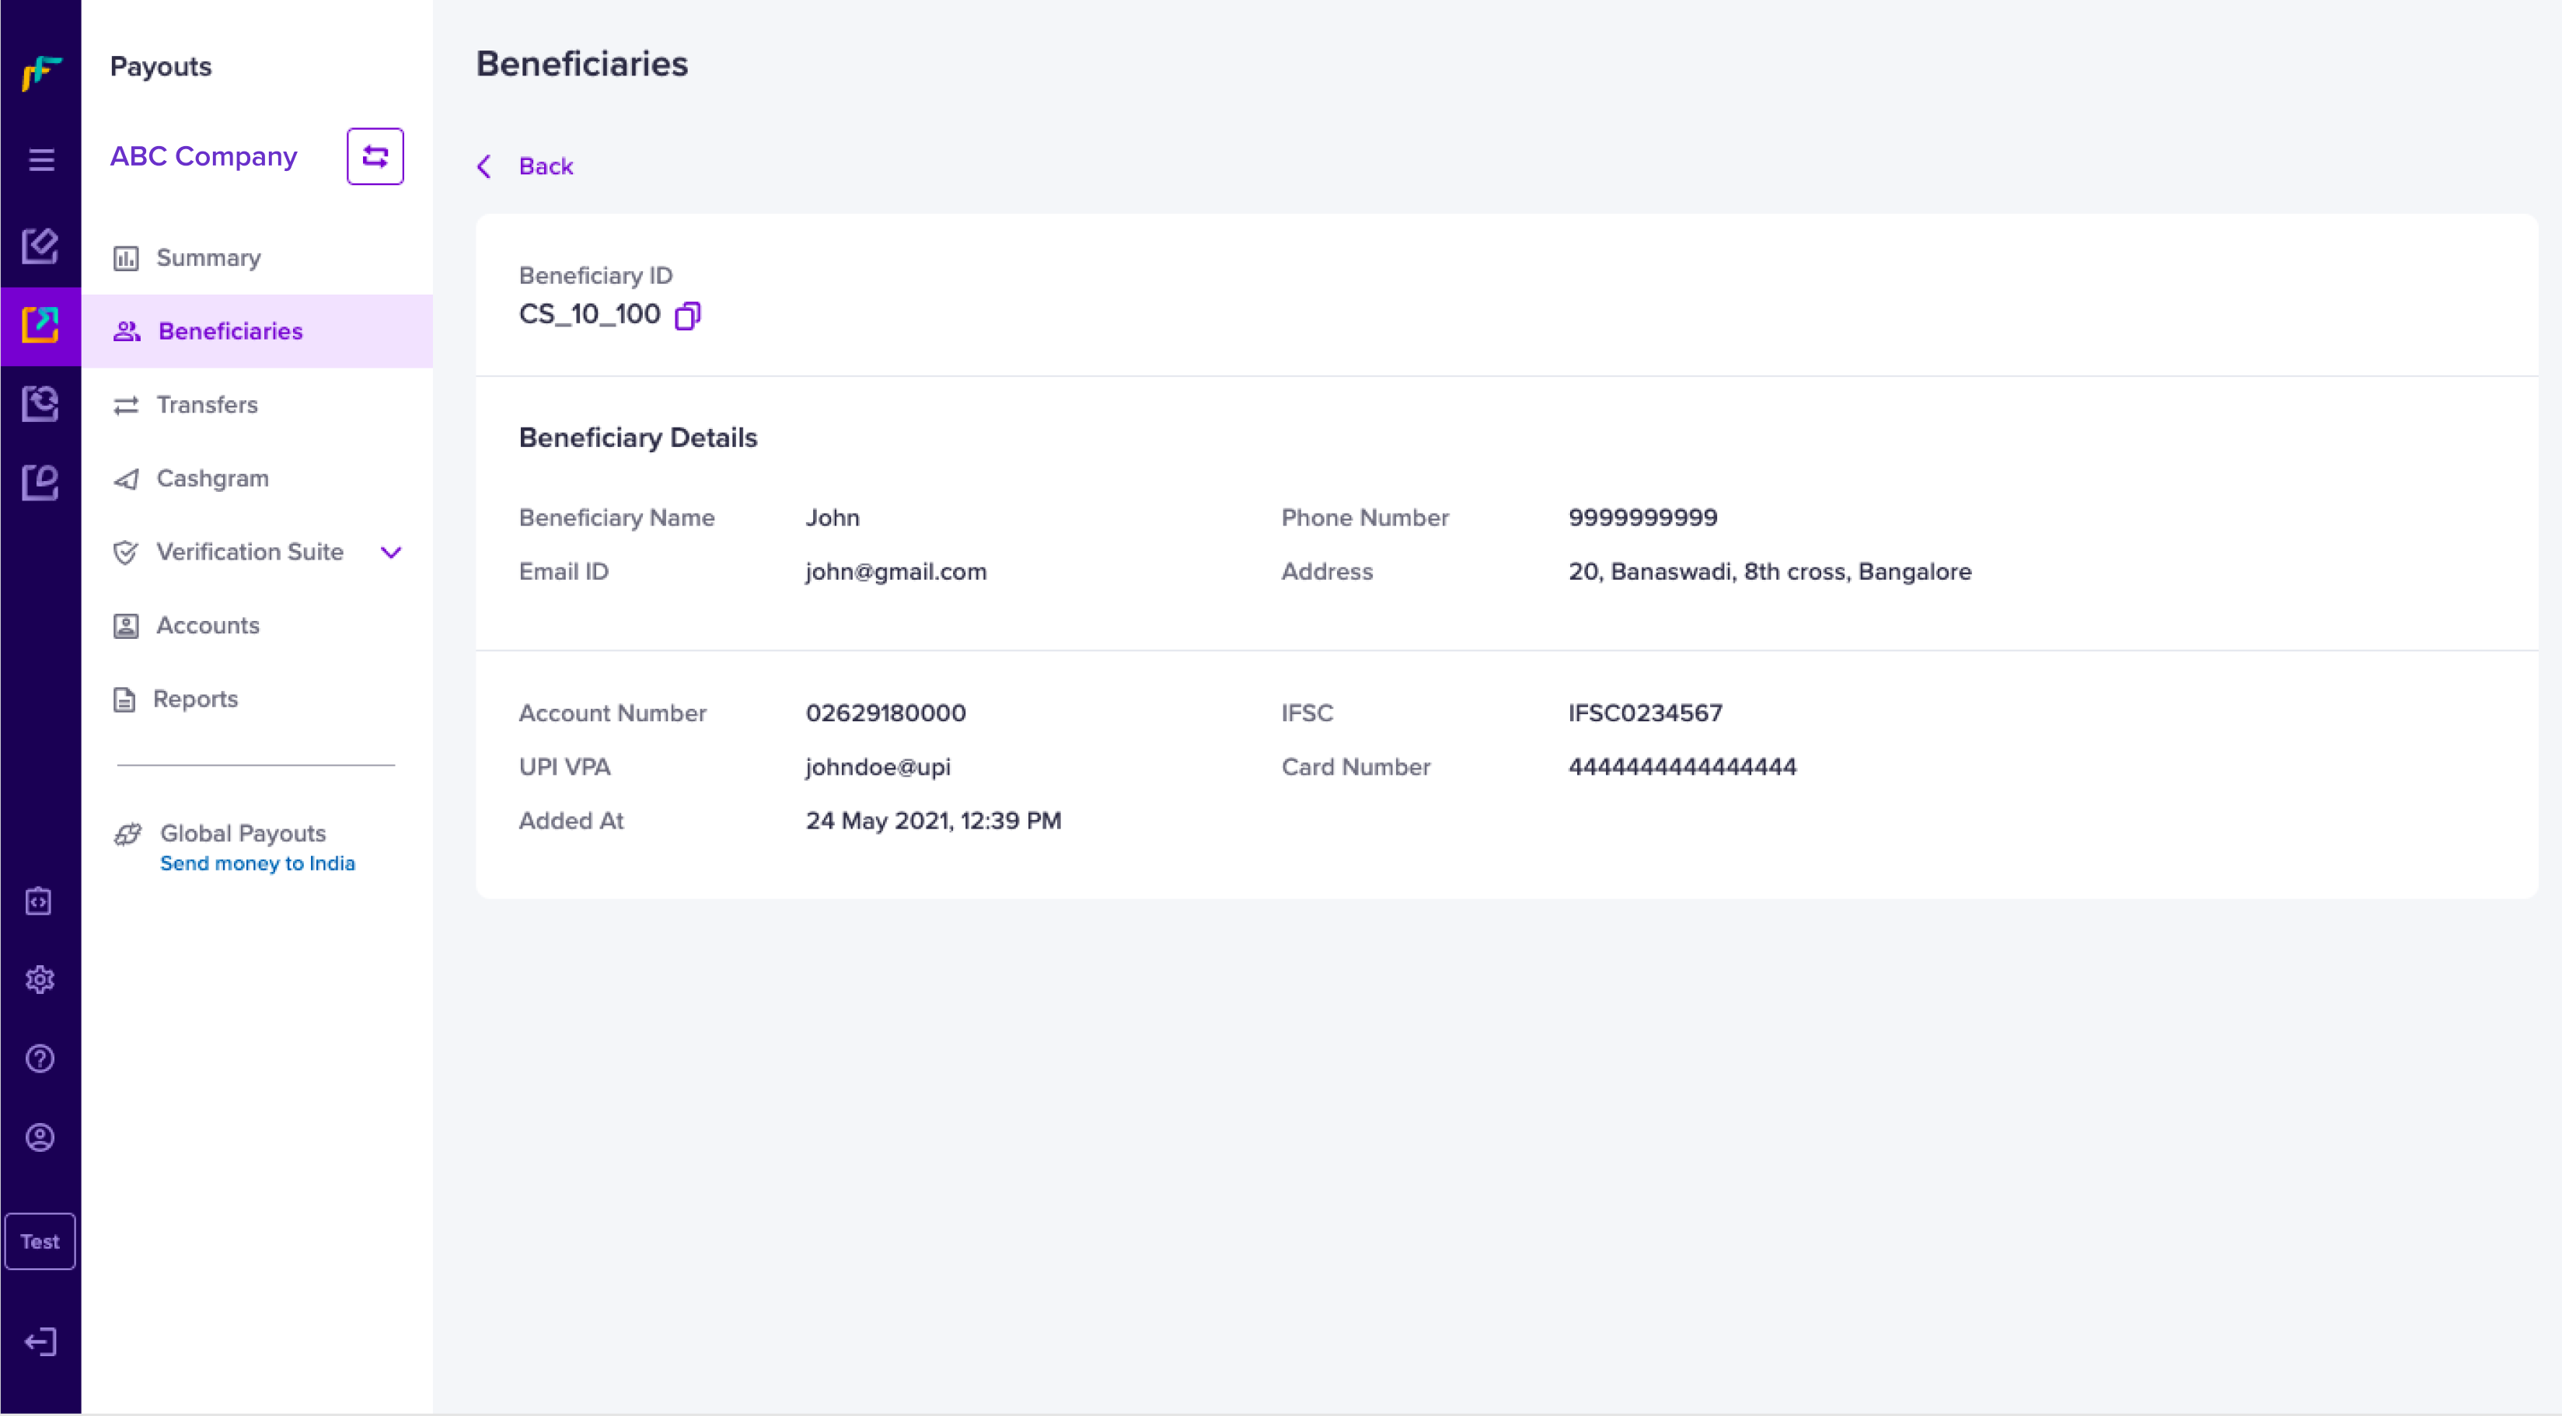Open the developers code icon in rail

coord(39,901)
